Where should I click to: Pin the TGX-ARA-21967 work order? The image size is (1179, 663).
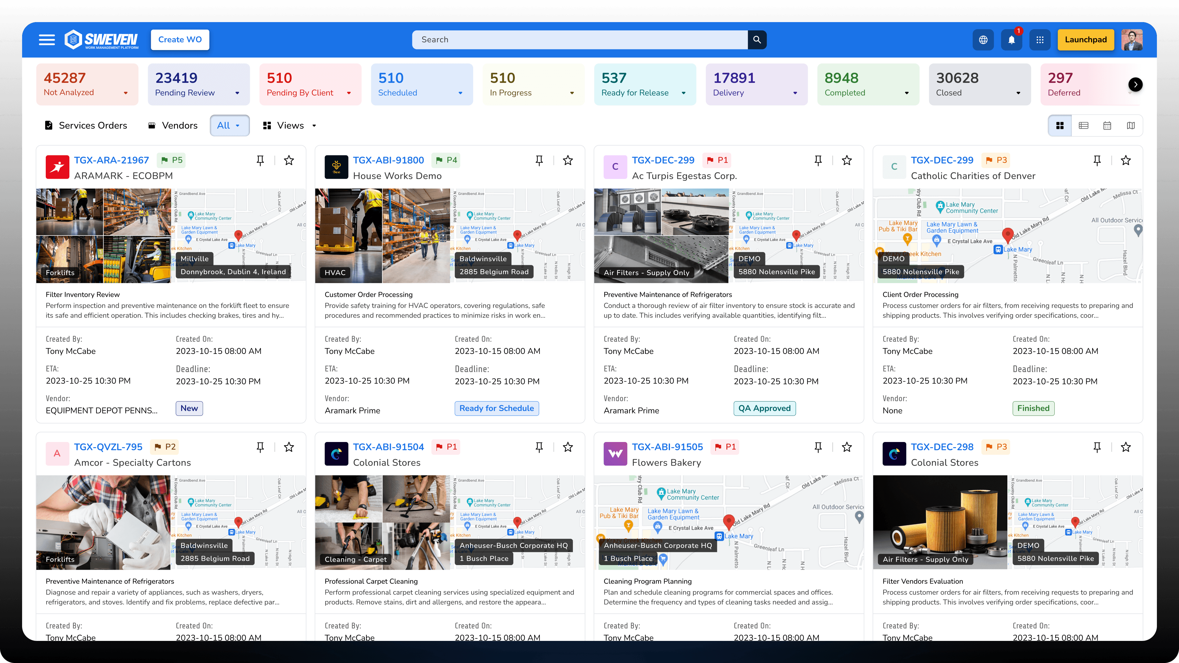point(260,160)
